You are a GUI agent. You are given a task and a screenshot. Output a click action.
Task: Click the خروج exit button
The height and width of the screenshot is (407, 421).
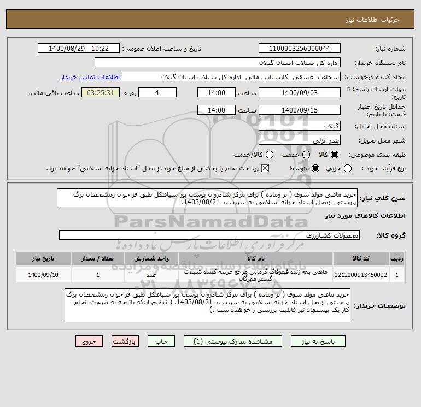point(89,341)
